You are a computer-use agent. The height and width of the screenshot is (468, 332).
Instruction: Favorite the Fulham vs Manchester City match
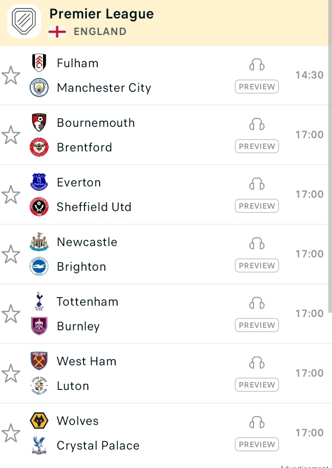click(11, 75)
